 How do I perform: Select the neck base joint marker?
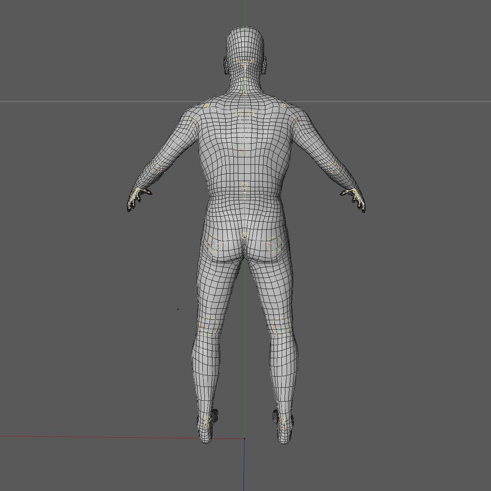tap(245, 92)
